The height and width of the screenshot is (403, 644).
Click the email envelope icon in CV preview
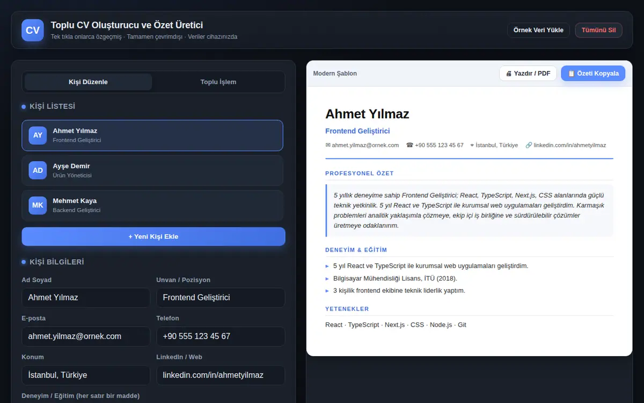(328, 145)
